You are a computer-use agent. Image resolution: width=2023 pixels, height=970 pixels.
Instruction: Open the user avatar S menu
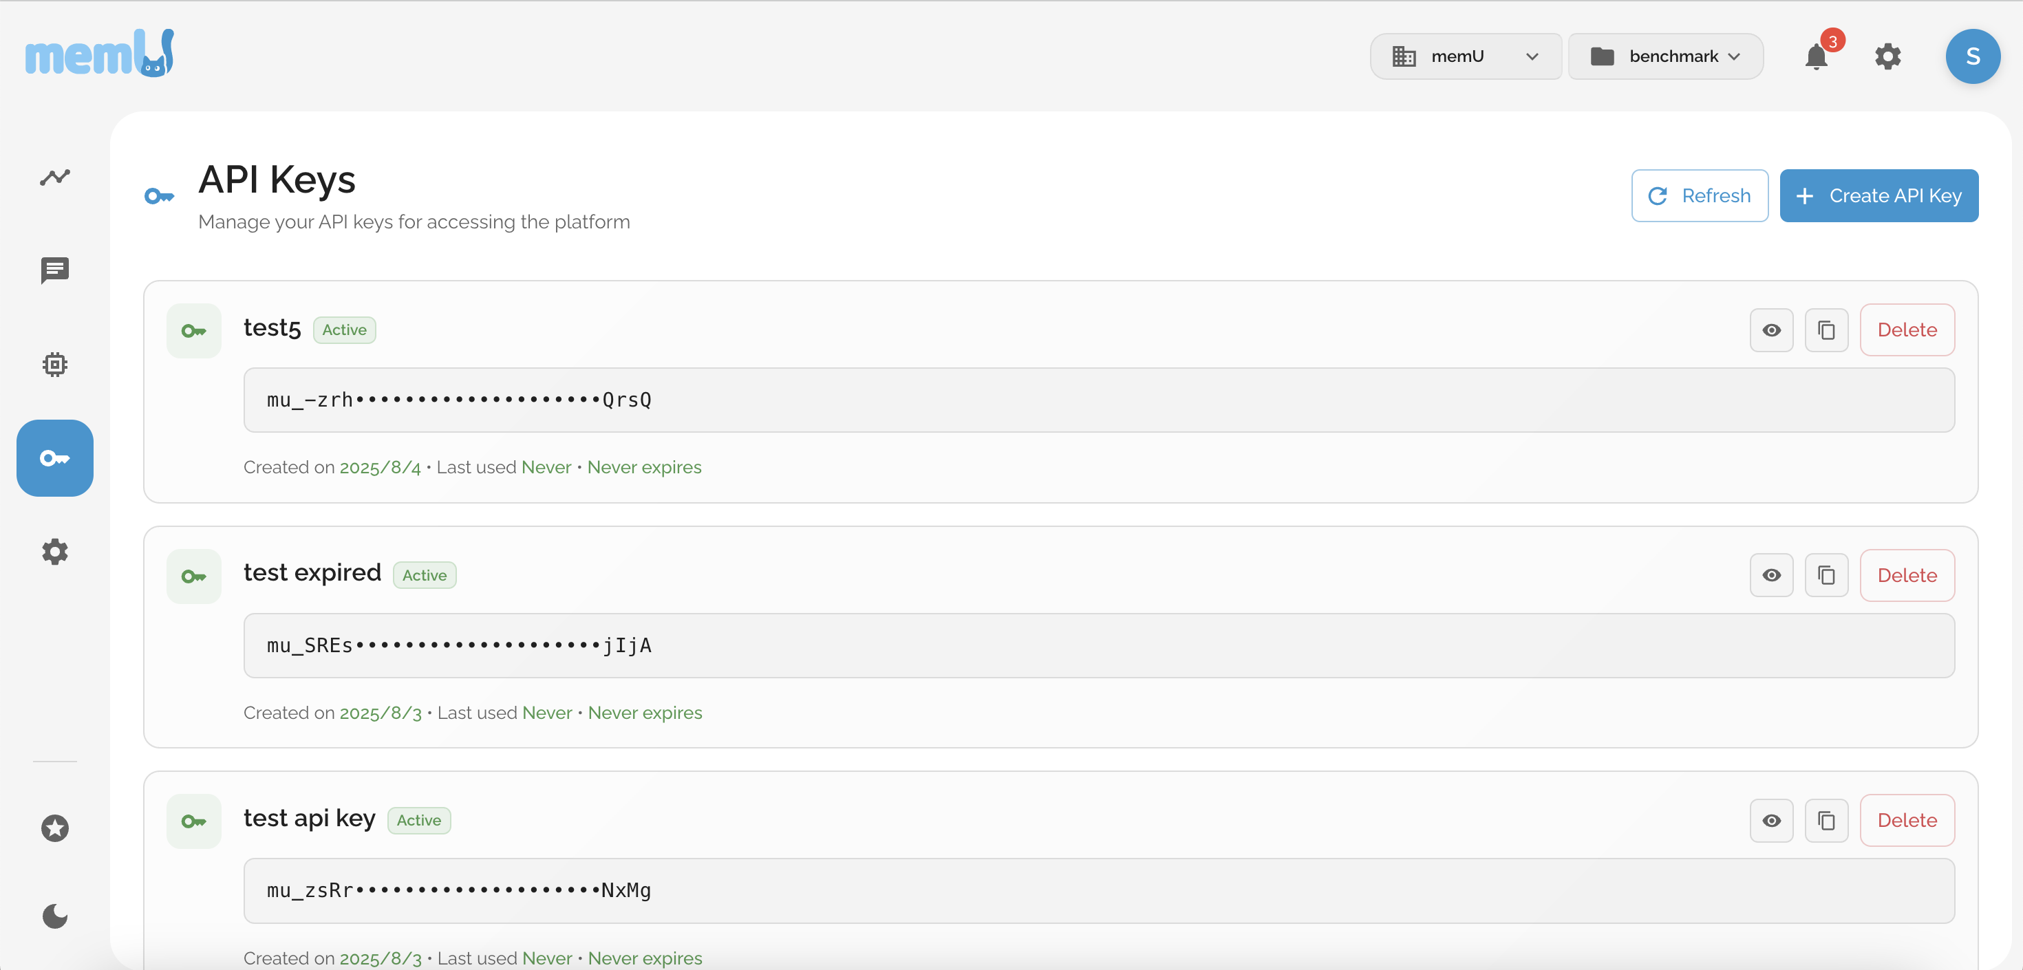pyautogui.click(x=1972, y=56)
